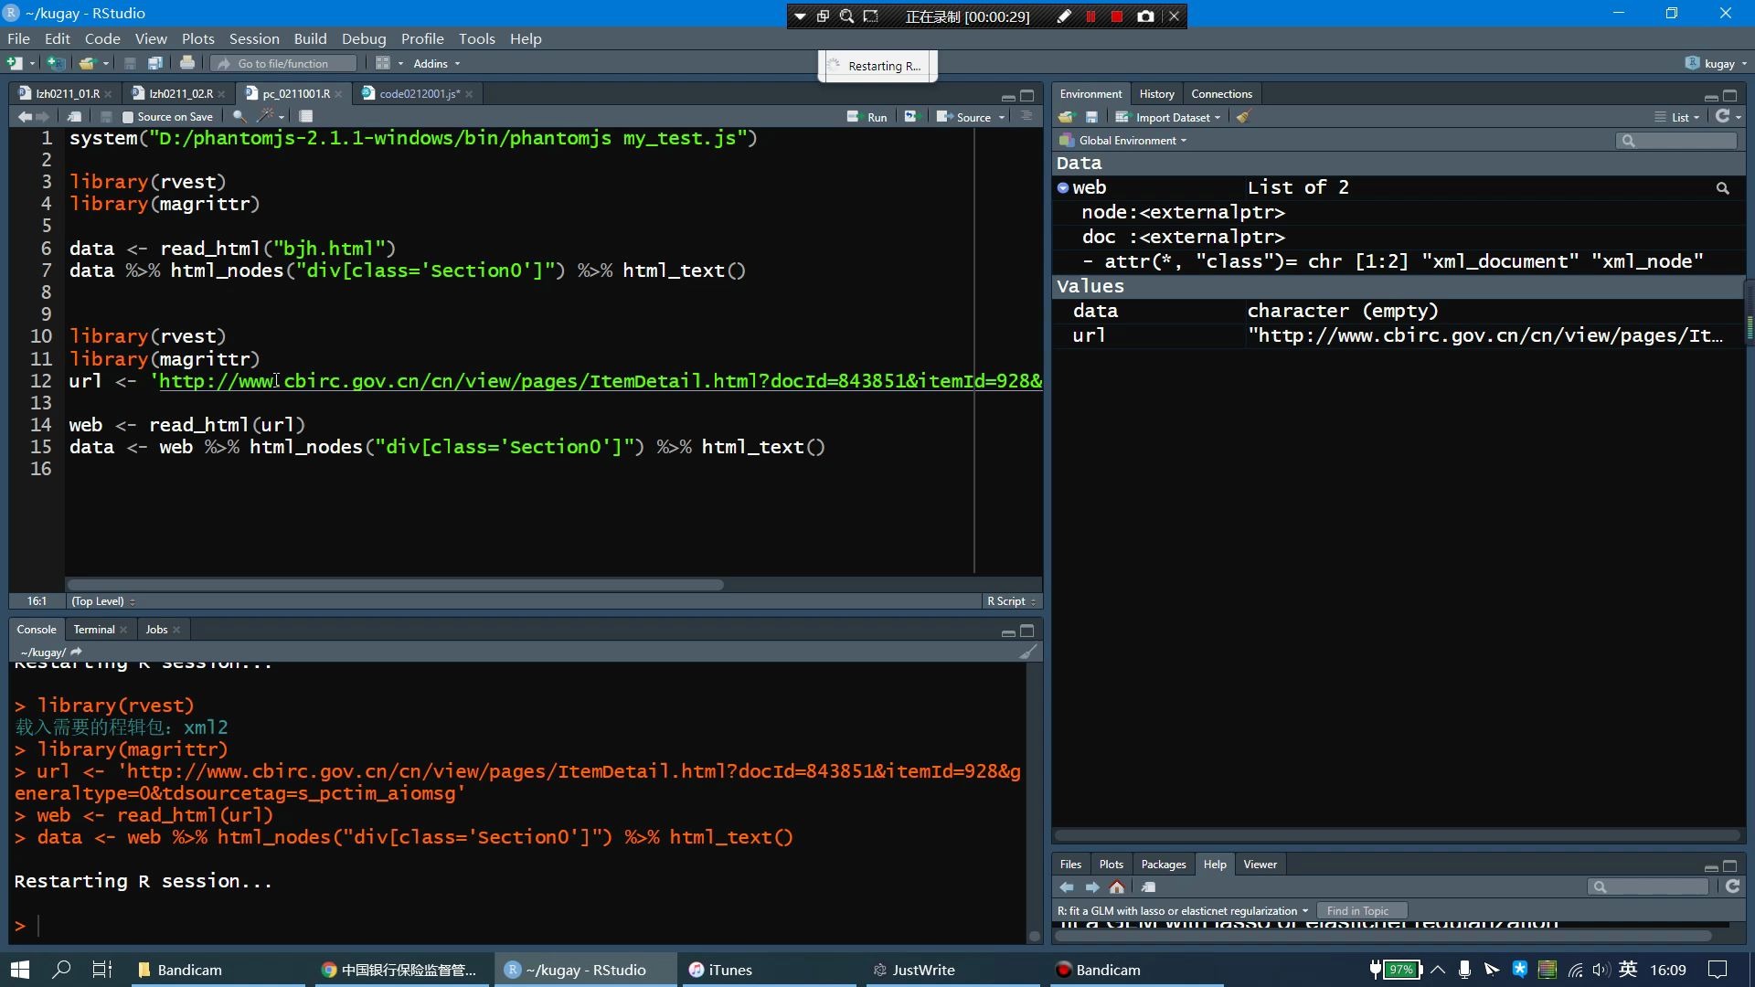Image resolution: width=1755 pixels, height=987 pixels.
Task: Open the Tools menu
Action: click(x=476, y=38)
